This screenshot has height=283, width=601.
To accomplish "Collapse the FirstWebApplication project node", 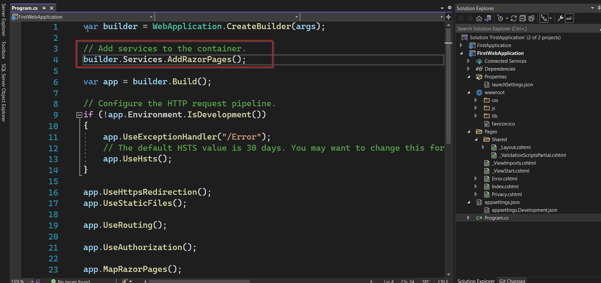I will click(x=461, y=53).
